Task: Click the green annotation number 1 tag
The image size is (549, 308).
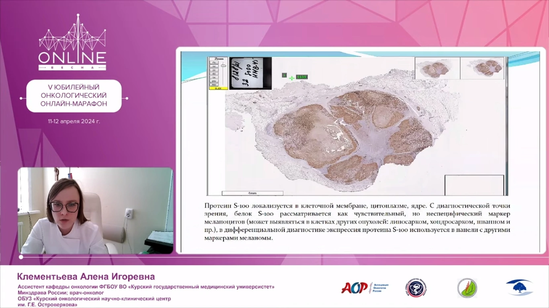Action: point(284,75)
